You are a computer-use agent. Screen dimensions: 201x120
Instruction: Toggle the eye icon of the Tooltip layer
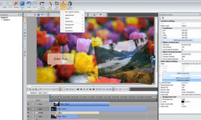(x=28, y=113)
